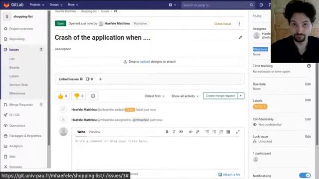This screenshot has height=179, width=319.
Task: Click the shopping-list project header in sidebar
Action: point(23,16)
